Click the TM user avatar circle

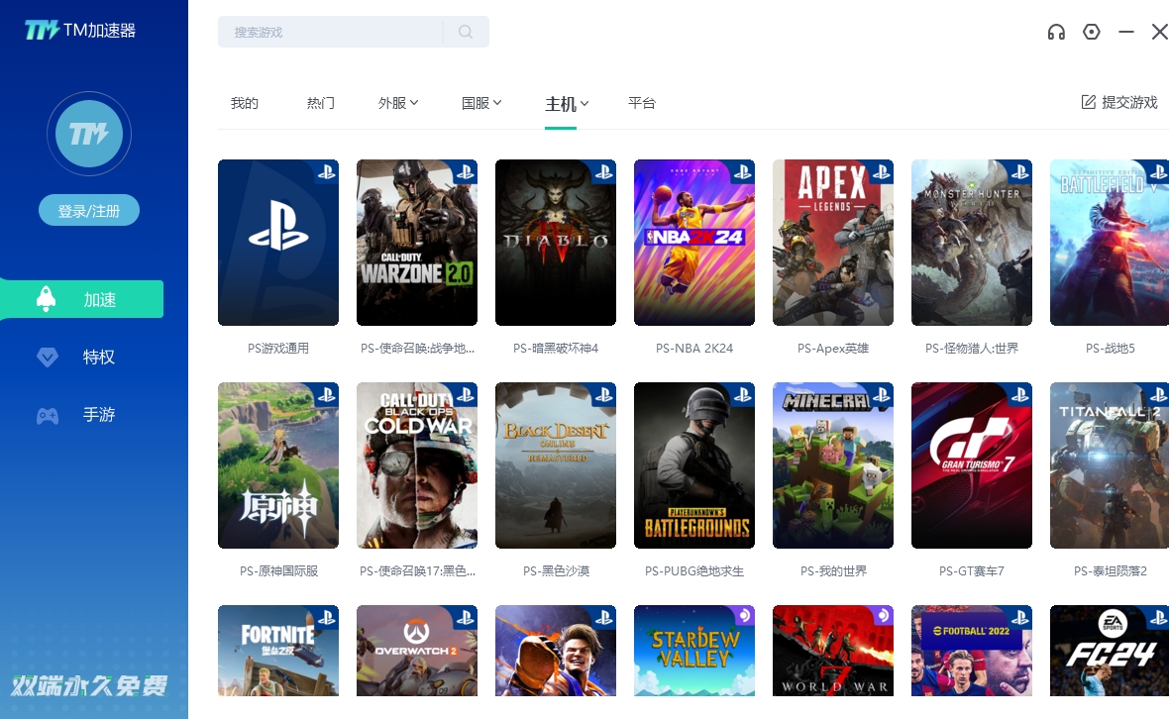pos(89,134)
